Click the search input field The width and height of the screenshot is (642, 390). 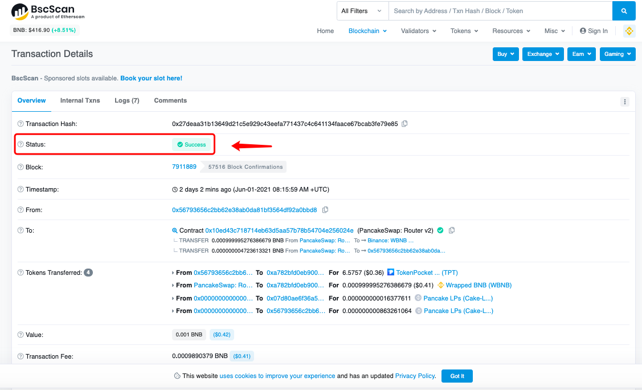[x=500, y=11]
